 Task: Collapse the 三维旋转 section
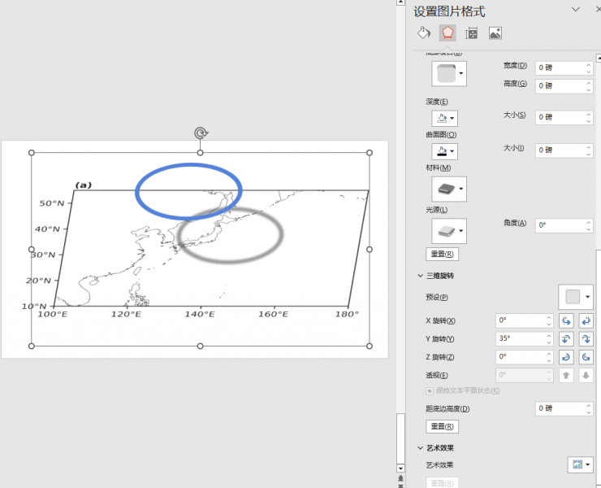pos(420,276)
